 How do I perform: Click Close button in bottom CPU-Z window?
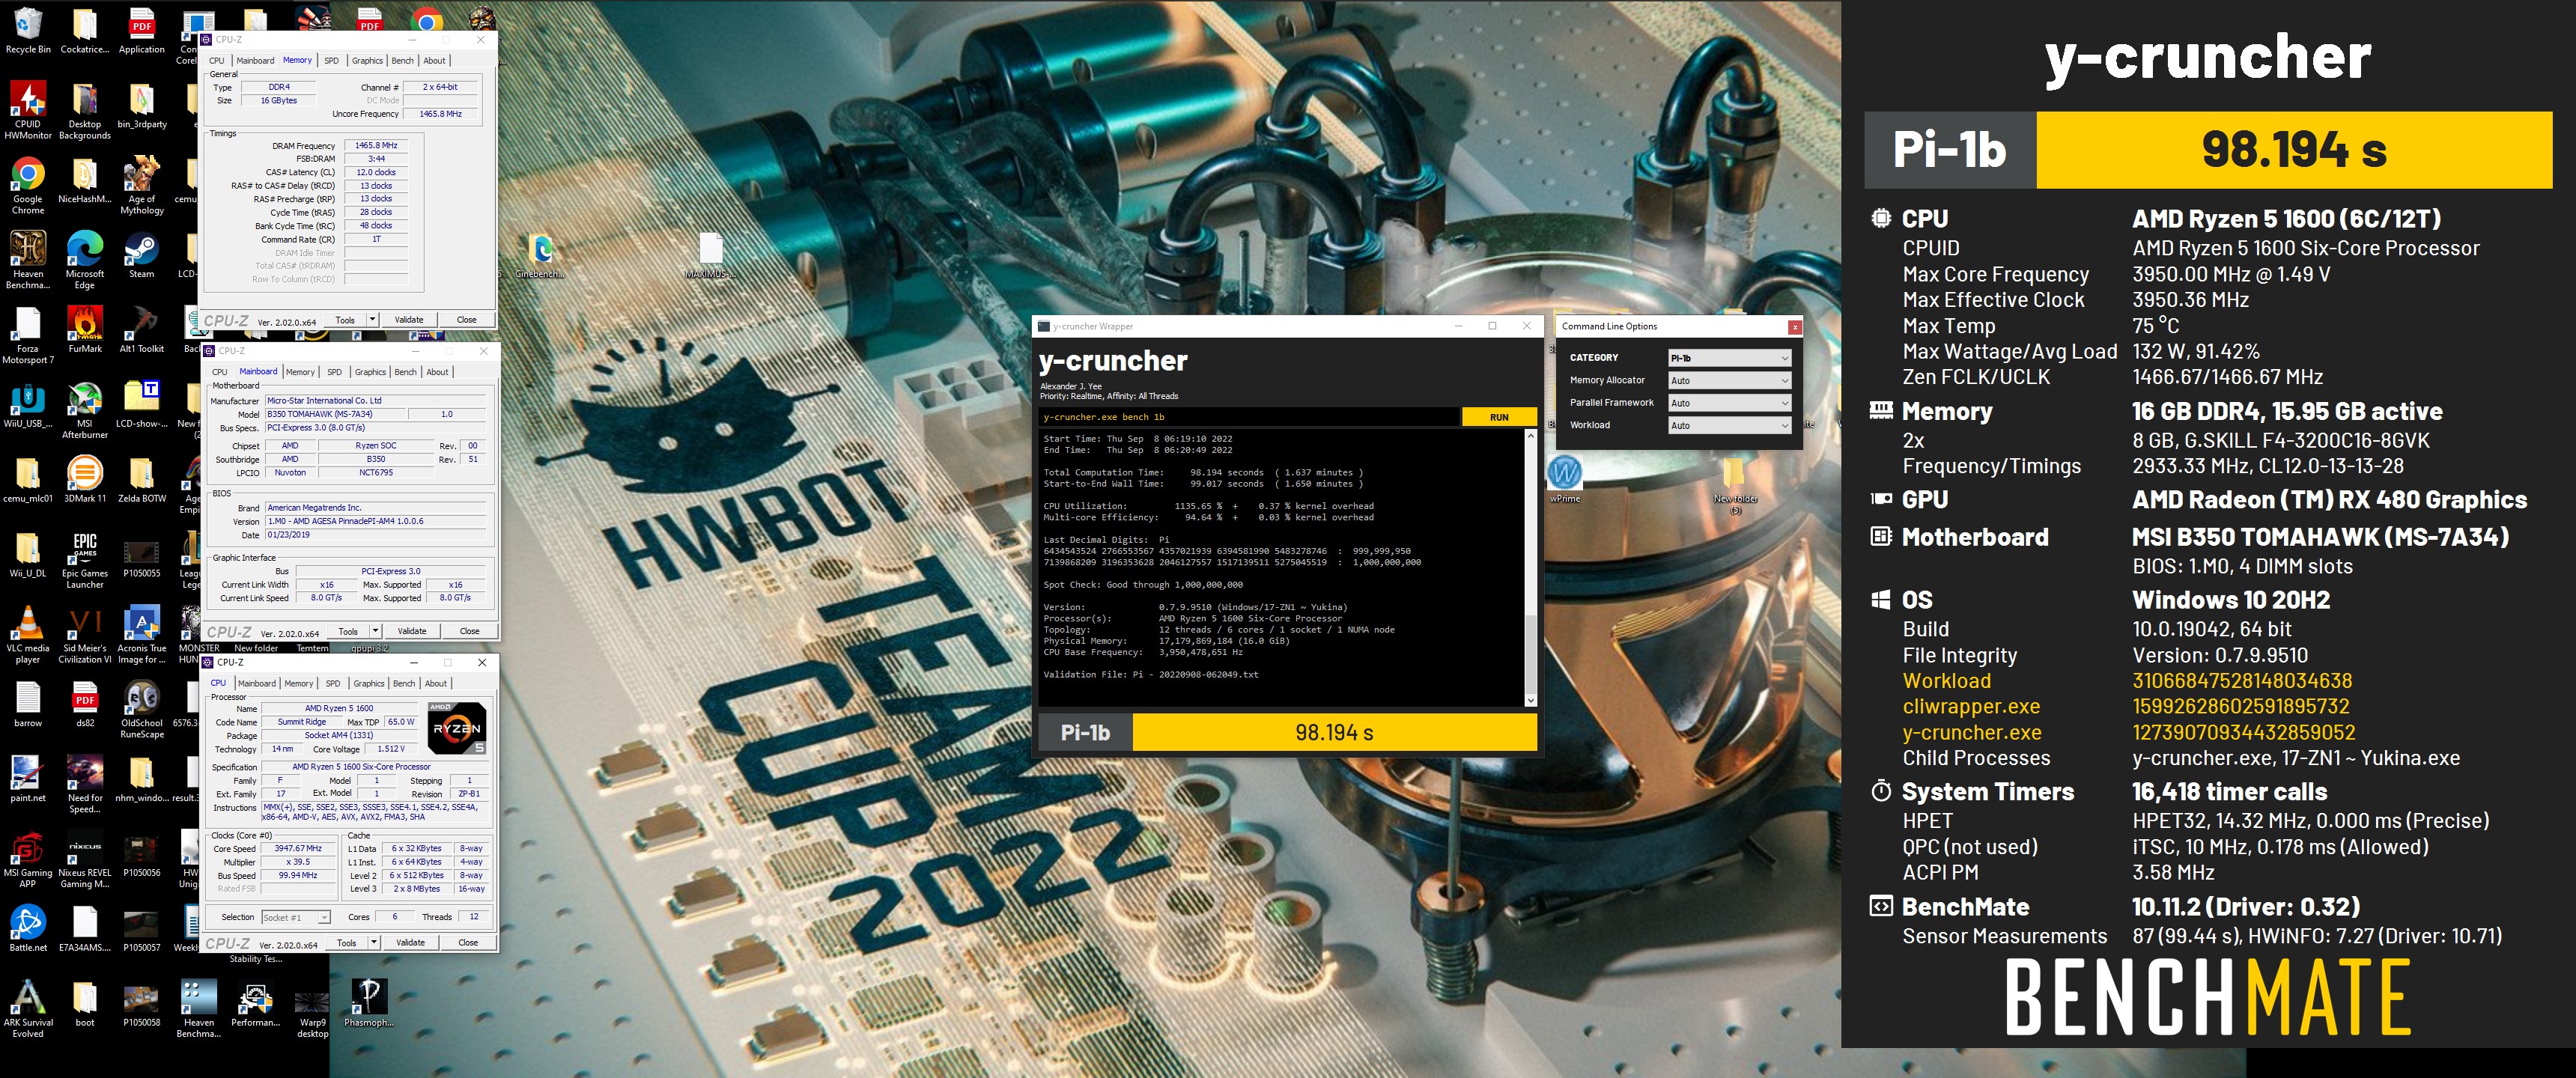(468, 942)
